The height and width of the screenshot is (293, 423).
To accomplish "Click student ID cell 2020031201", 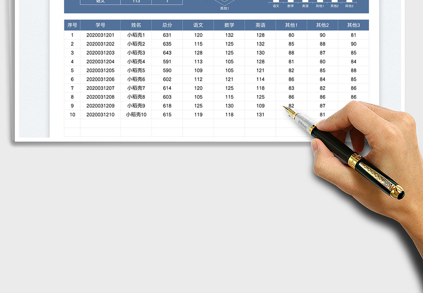I will pyautogui.click(x=100, y=35).
